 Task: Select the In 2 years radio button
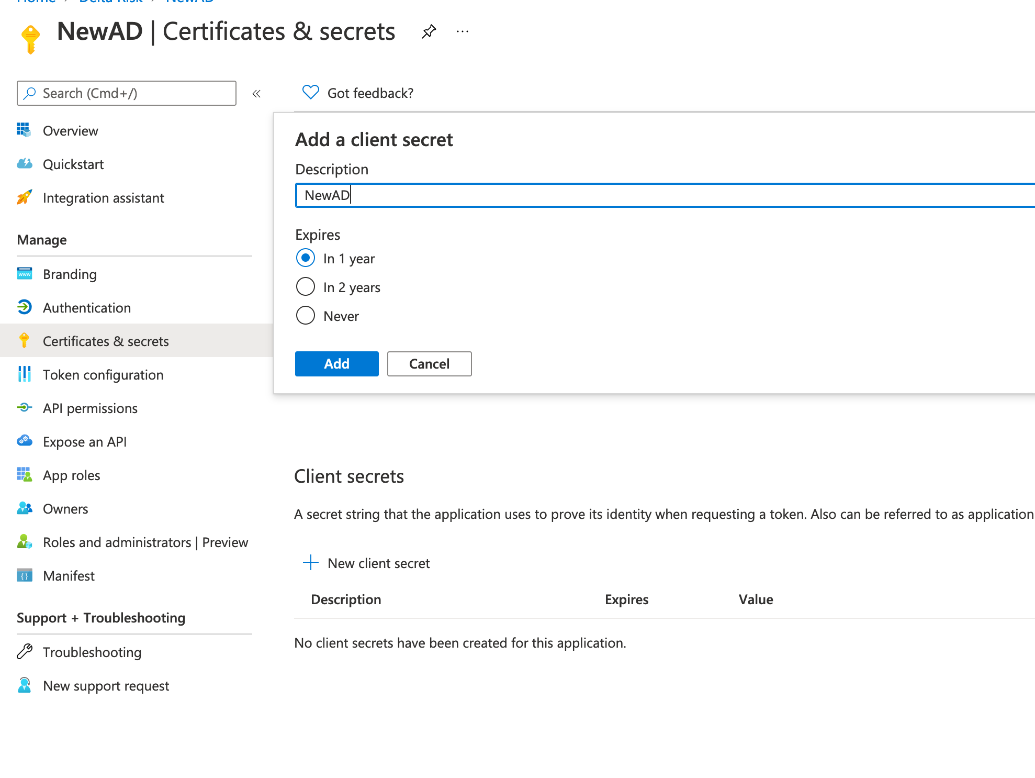tap(306, 287)
